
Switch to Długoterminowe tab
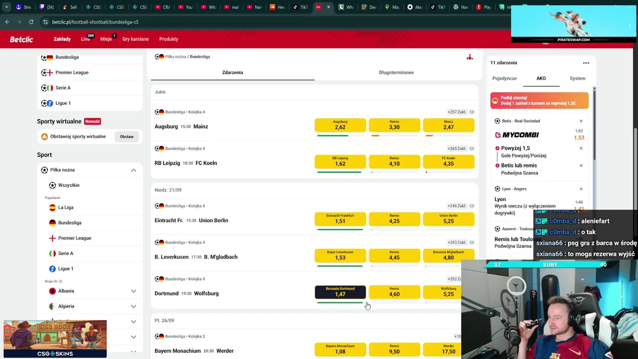396,72
